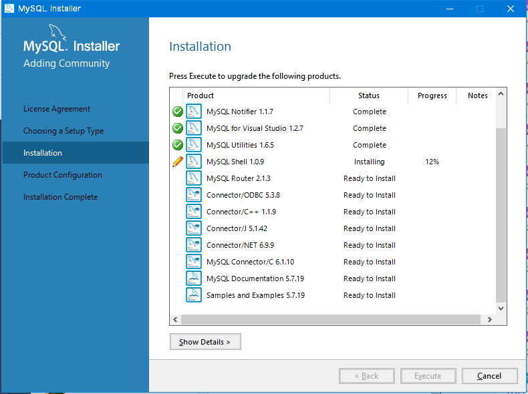Select the MySQL Router 2.1.3 product icon

[194, 178]
